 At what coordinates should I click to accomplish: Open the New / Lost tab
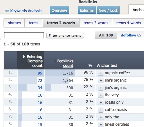click(x=108, y=10)
